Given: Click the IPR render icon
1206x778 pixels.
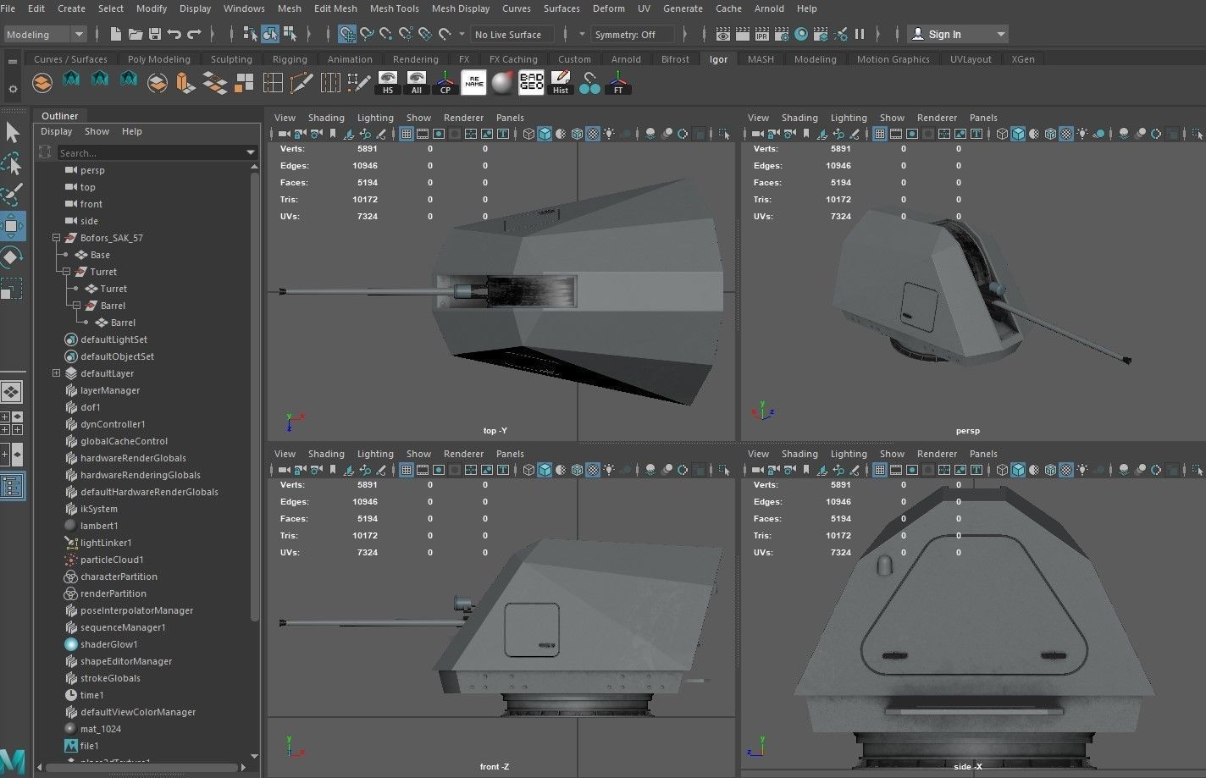Looking at the screenshot, I should click(x=761, y=35).
